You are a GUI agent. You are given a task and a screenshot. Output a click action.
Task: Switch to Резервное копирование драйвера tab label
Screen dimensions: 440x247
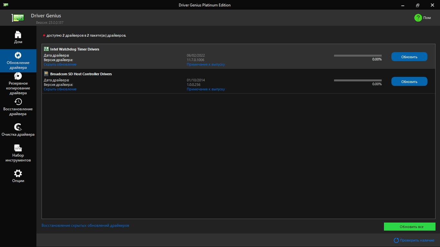18,88
